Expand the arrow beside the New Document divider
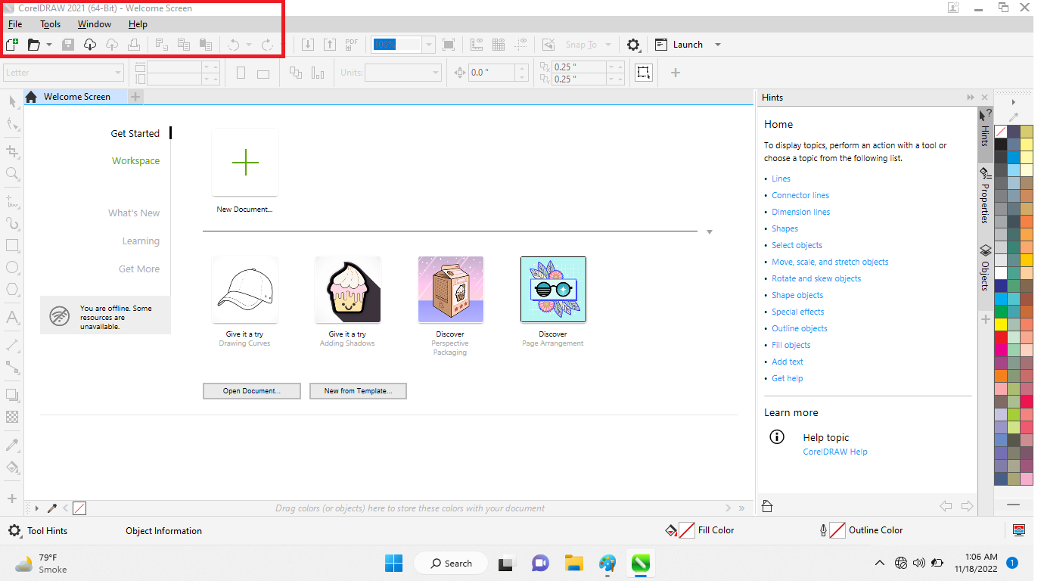1044x587 pixels. pyautogui.click(x=710, y=232)
